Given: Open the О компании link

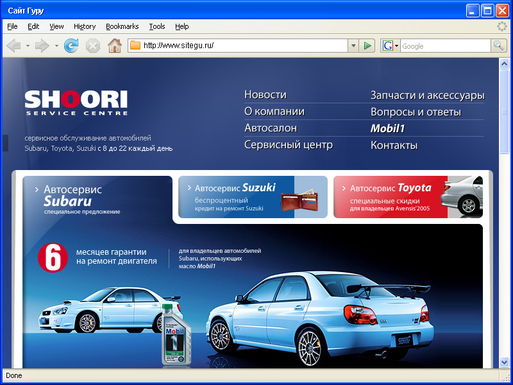Looking at the screenshot, I should coord(274,111).
